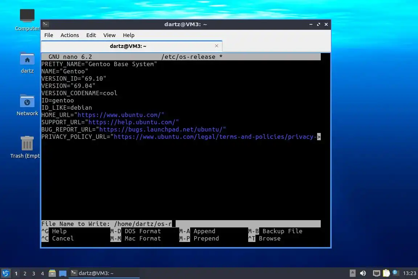Screen dimensions: 418x279
Task: Click the ID=gentoo line
Action: pos(58,100)
